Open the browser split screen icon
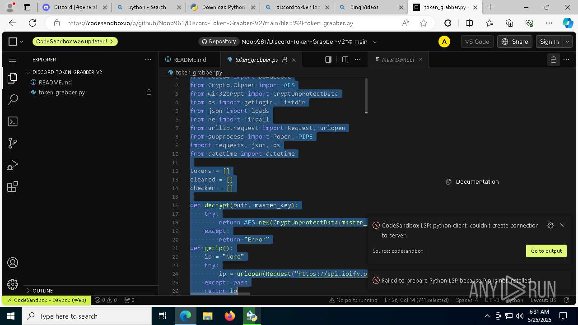 point(469,23)
